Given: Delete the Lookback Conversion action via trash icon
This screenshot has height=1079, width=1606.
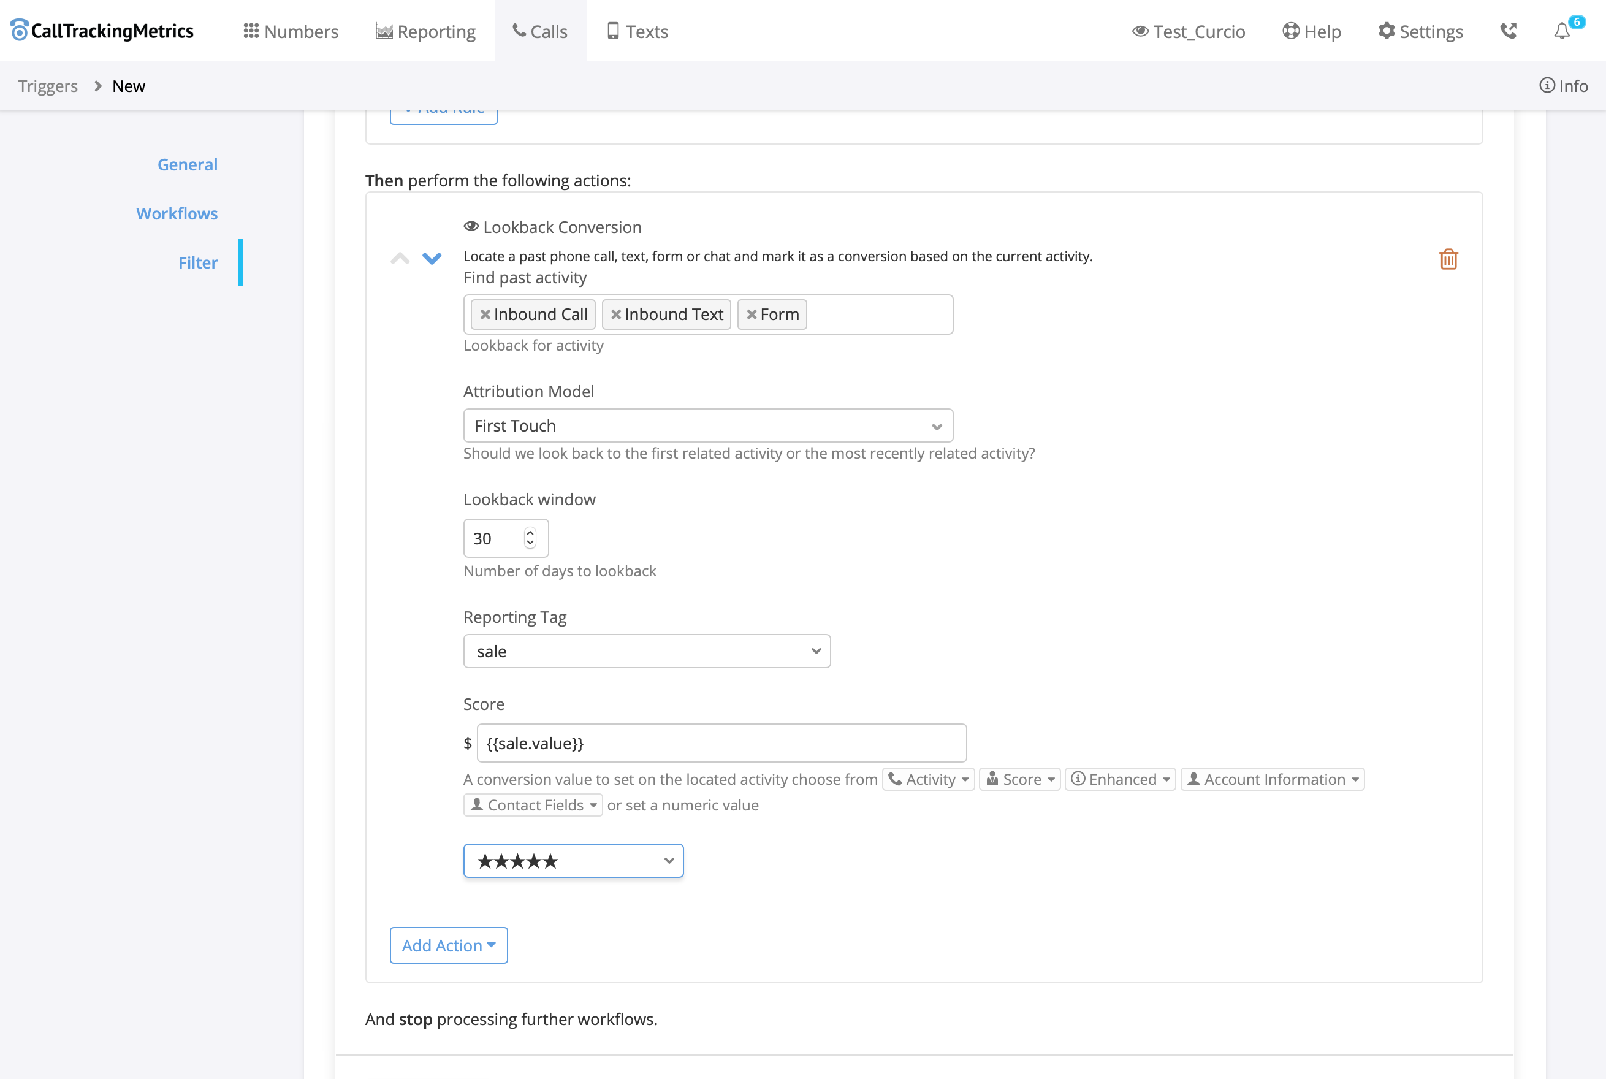Looking at the screenshot, I should (1448, 259).
